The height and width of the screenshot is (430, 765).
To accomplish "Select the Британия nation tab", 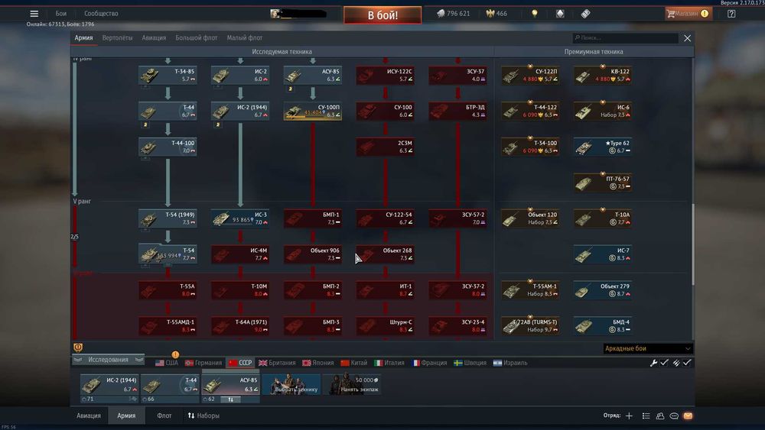I will (277, 363).
